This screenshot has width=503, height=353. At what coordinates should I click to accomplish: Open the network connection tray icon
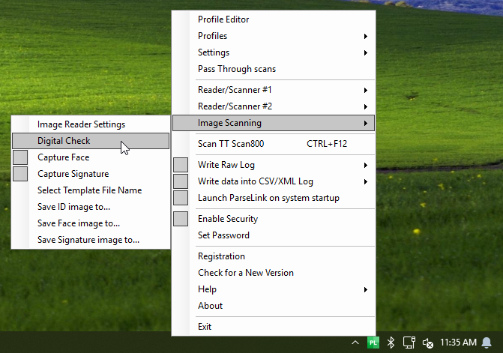pos(409,343)
